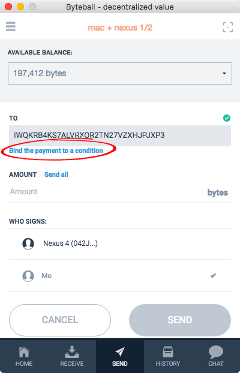Click the green address-valid checkmark
240x373 pixels.
[x=227, y=118]
